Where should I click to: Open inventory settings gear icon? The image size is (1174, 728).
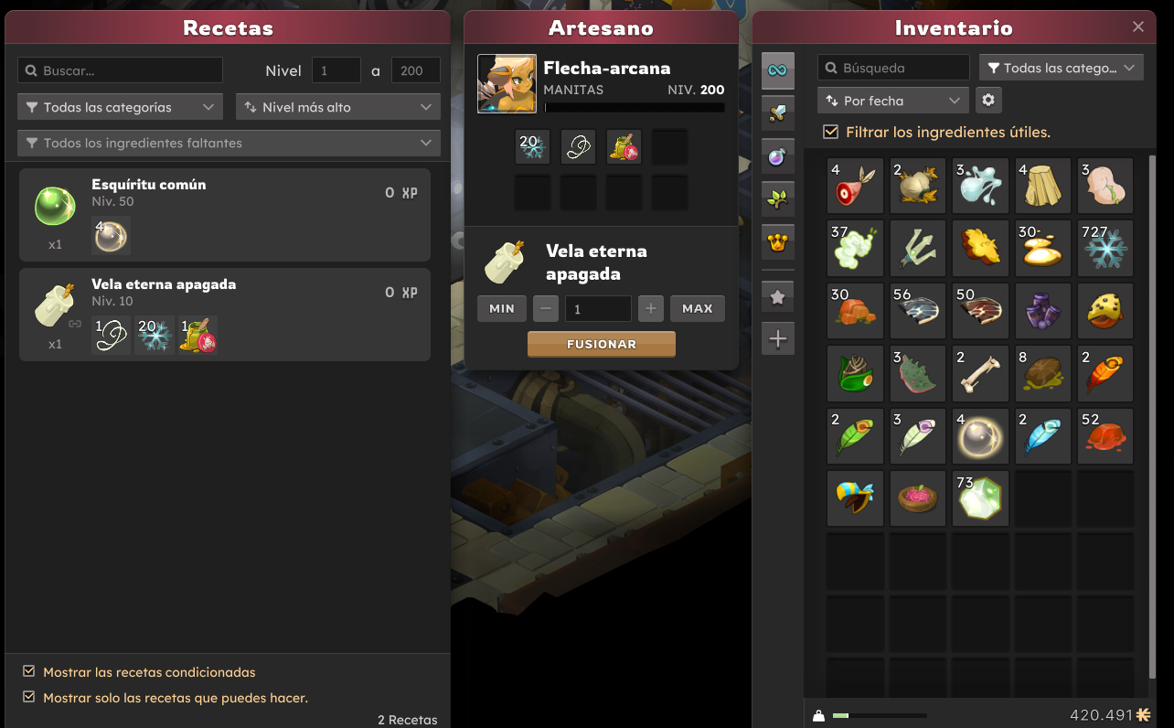point(989,100)
